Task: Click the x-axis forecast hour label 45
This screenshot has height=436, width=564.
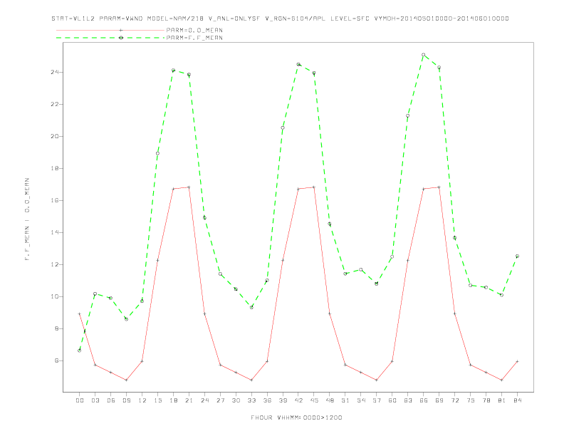Action: click(314, 400)
